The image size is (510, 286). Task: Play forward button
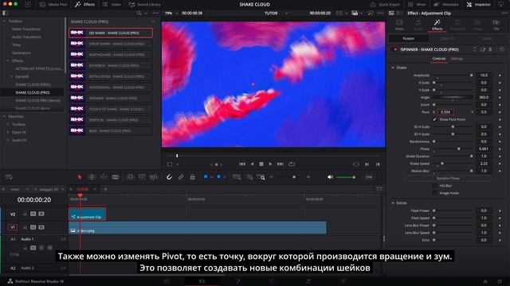[x=270, y=164]
